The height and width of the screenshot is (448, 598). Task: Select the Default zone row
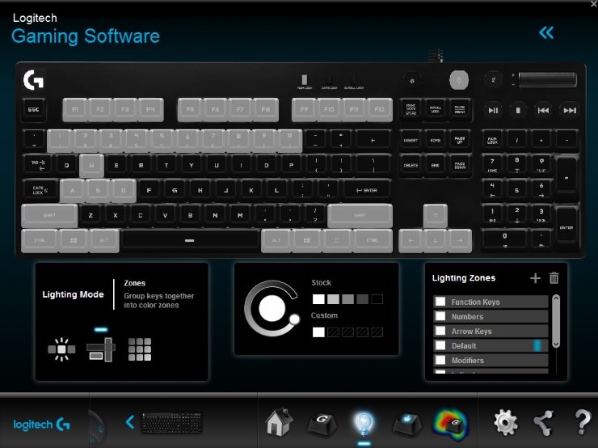[491, 345]
